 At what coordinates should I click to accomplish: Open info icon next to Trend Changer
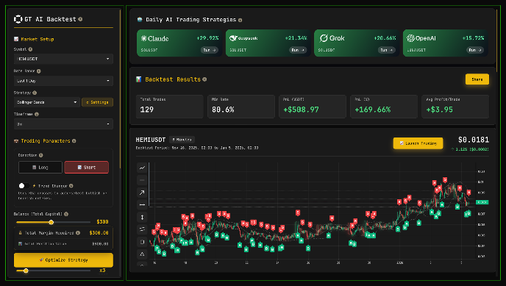(x=71, y=186)
